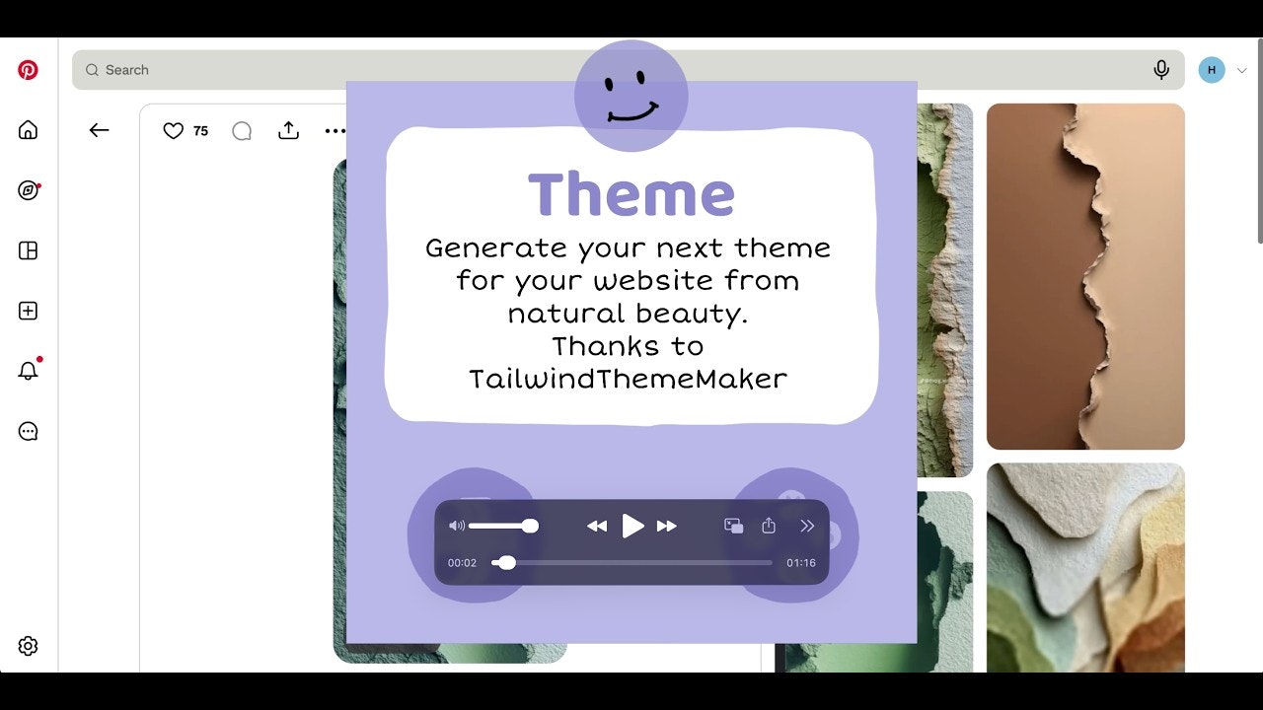Viewport: 1263px width, 710px height.
Task: Open the Explore compass icon
Action: point(28,190)
